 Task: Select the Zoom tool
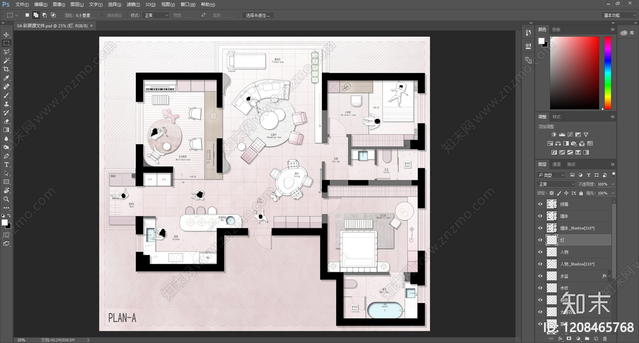(x=6, y=199)
